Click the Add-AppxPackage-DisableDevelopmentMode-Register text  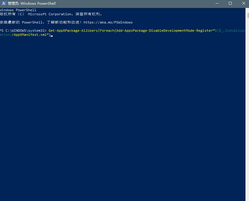[164, 31]
